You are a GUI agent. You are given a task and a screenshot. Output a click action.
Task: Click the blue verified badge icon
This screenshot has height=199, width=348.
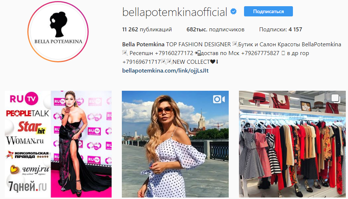[x=233, y=11]
